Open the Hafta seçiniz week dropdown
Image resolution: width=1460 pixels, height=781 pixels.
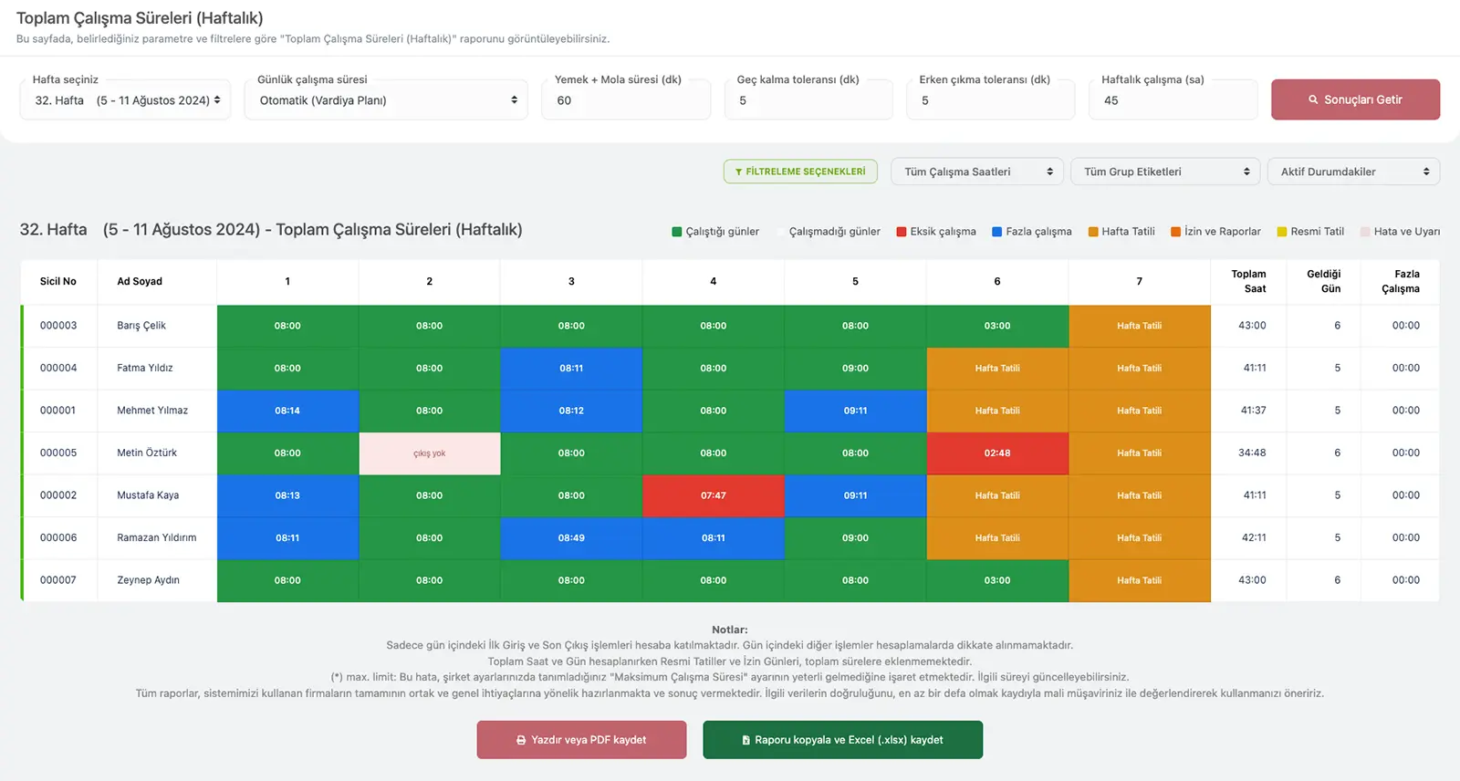[x=126, y=100]
